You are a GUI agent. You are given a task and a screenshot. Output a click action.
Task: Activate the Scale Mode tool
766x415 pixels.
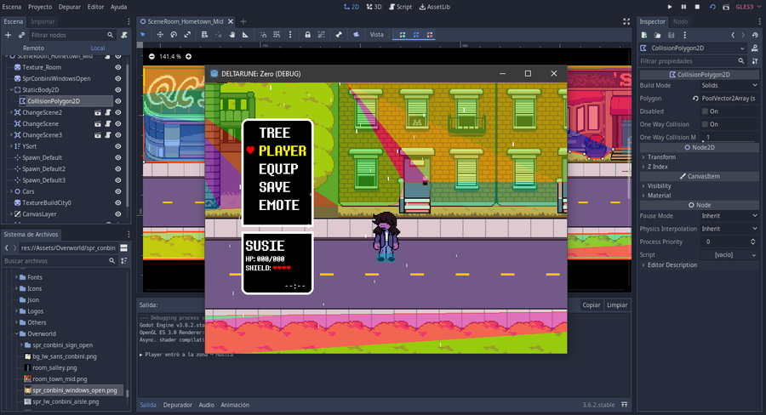(x=187, y=35)
